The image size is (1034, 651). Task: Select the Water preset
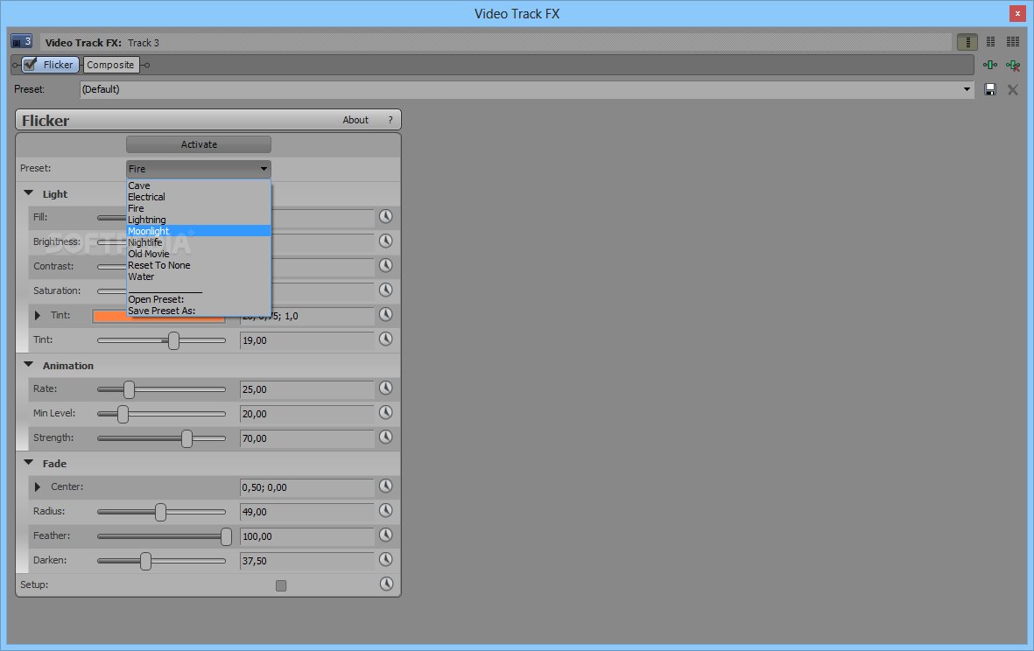tap(199, 276)
